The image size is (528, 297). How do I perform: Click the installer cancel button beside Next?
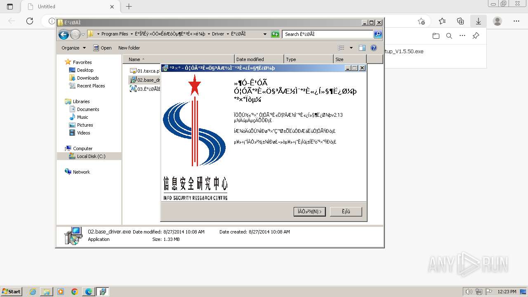(346, 212)
